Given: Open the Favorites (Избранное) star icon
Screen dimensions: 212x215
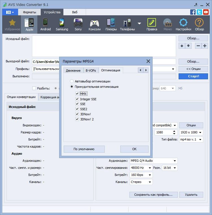Looking at the screenshot, I should click(x=12, y=25).
